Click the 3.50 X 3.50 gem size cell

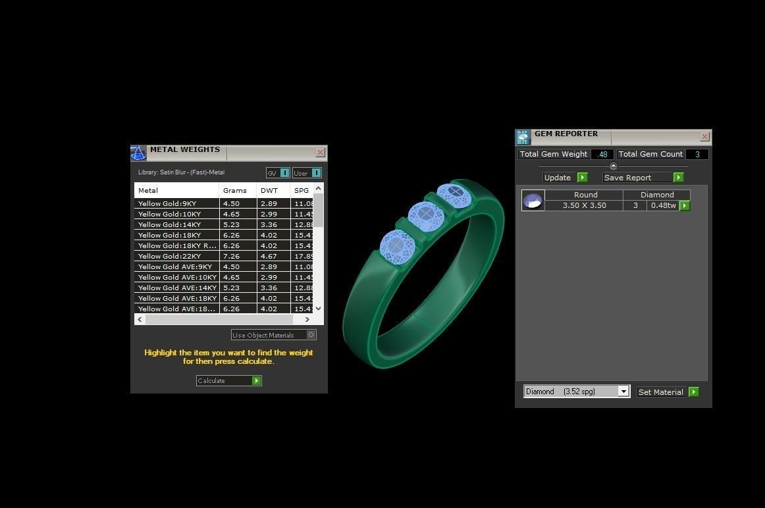584,206
